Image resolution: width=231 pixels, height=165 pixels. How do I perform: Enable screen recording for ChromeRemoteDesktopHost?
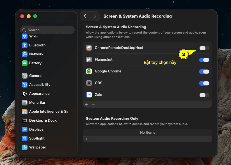204,48
